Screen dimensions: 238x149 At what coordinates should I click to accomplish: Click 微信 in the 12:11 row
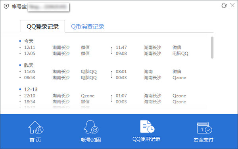point(85,48)
